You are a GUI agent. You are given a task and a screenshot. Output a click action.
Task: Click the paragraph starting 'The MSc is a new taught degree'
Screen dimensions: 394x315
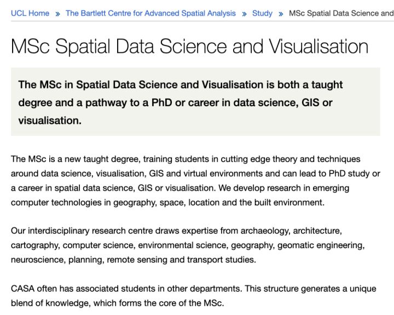(x=195, y=181)
